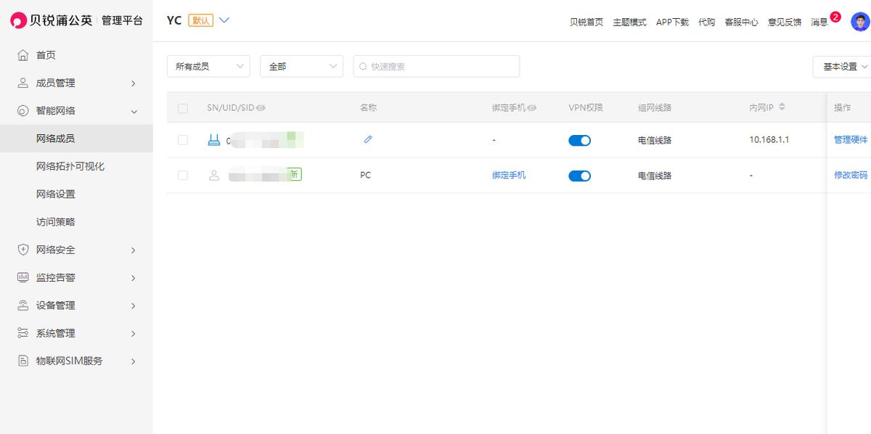Check the select-all checkbox in table header
This screenshot has height=434, width=871.
point(182,107)
